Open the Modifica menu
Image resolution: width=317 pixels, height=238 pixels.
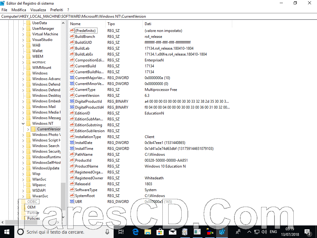[x=19, y=10]
